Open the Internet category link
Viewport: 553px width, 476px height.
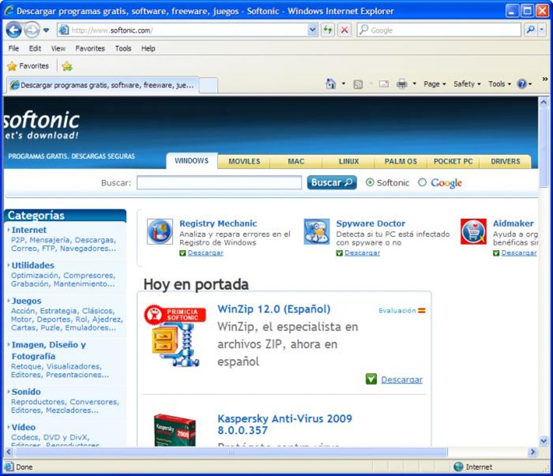coord(29,230)
